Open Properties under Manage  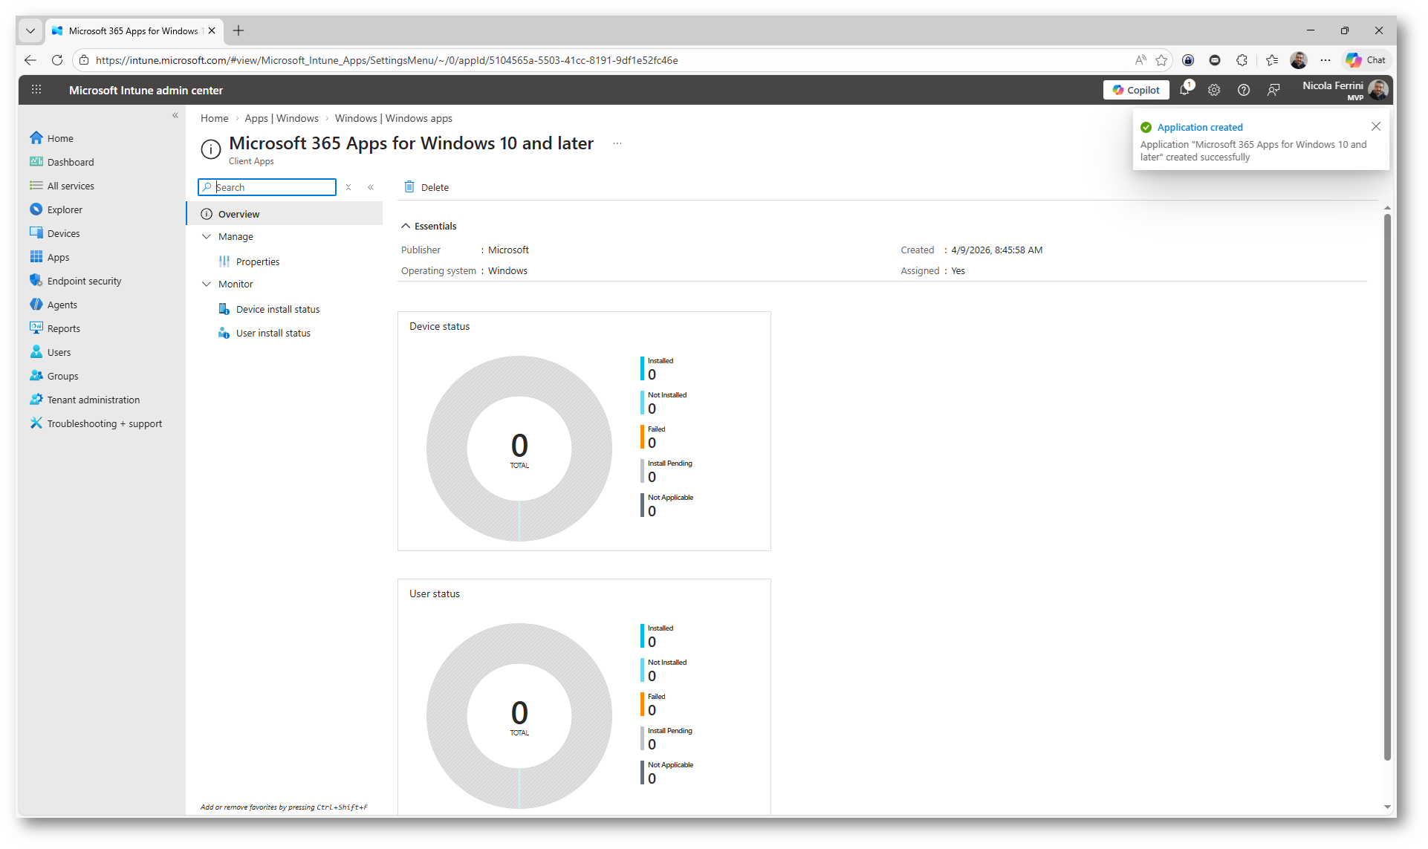(257, 261)
